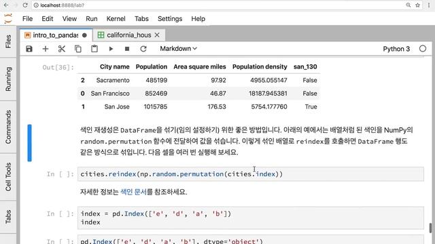This screenshot has width=435, height=244.
Task: Switch to the intro_to_pandas notebook tab
Action: coord(56,35)
